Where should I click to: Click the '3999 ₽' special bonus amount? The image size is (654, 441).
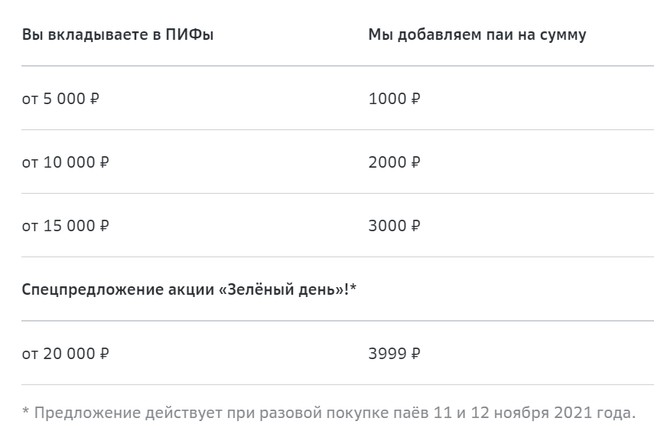[394, 353]
